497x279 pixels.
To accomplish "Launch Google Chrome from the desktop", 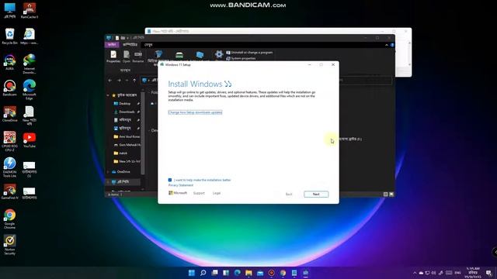I will coord(9,219).
